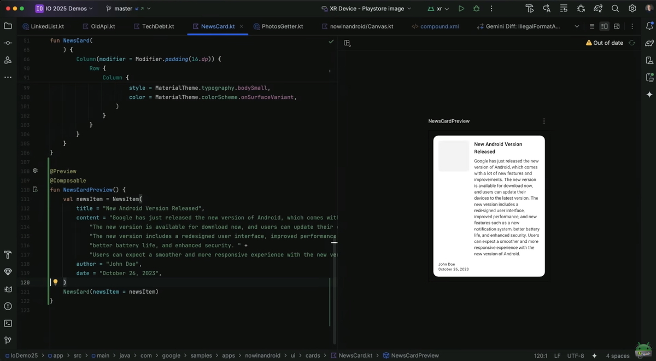
Task: Select the PhotosGetter.kt editor tab
Action: pyautogui.click(x=278, y=26)
